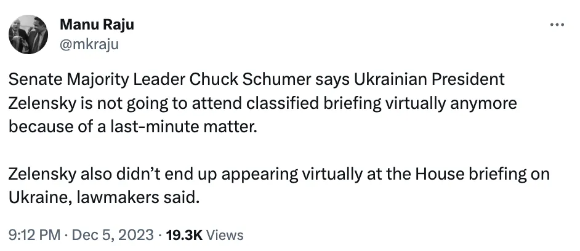The width and height of the screenshot is (580, 251).
Task: Click the 9:12 PM timestamp
Action: click(x=34, y=235)
